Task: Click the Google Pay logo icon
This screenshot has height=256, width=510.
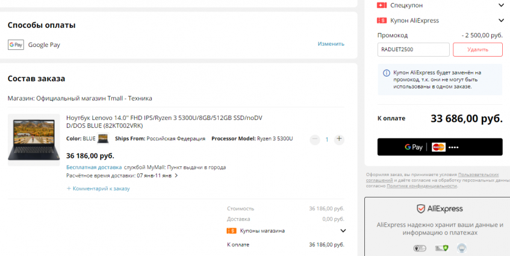Action: [16, 45]
